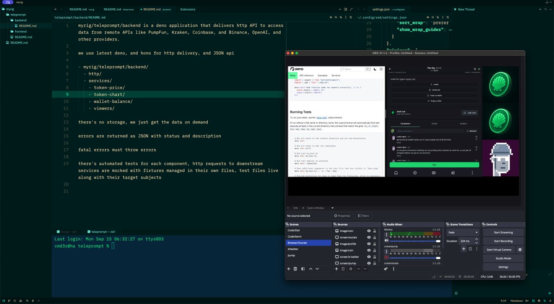
Task: Move scene down with Scenes down arrow
Action: click(x=317, y=269)
